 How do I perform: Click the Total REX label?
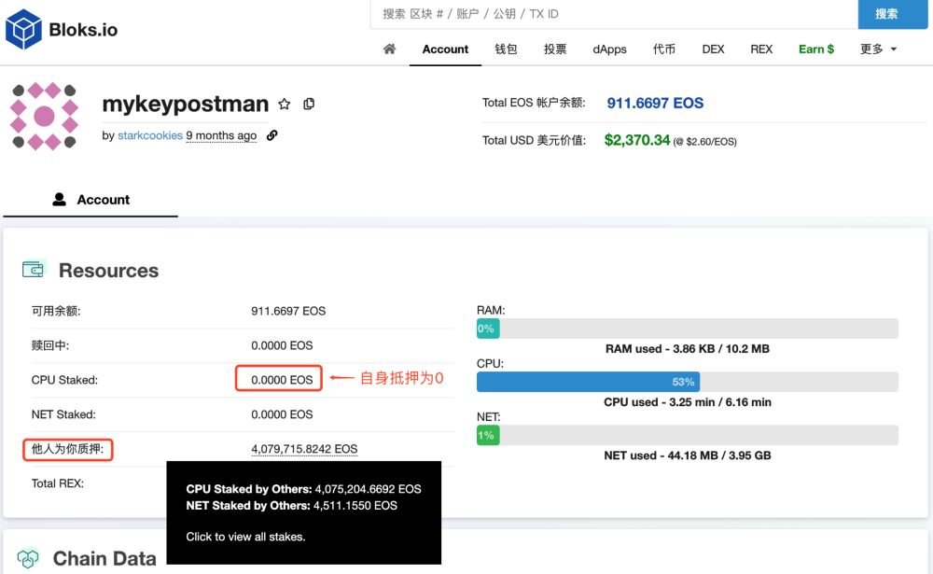pos(58,483)
